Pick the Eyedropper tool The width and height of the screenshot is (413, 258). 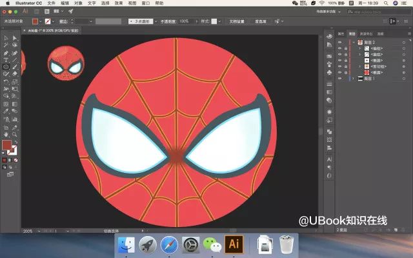click(x=6, y=111)
